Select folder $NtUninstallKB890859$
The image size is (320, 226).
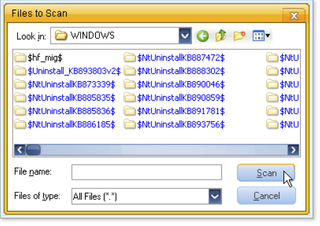coord(174,98)
